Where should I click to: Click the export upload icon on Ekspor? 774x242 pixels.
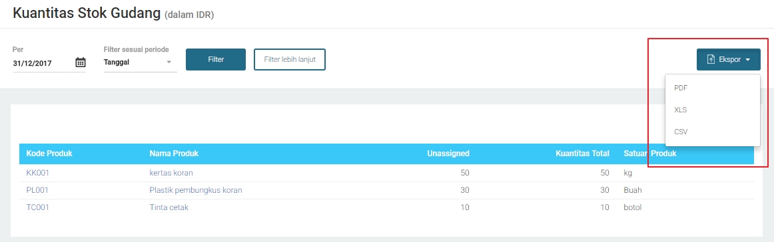[x=711, y=59]
